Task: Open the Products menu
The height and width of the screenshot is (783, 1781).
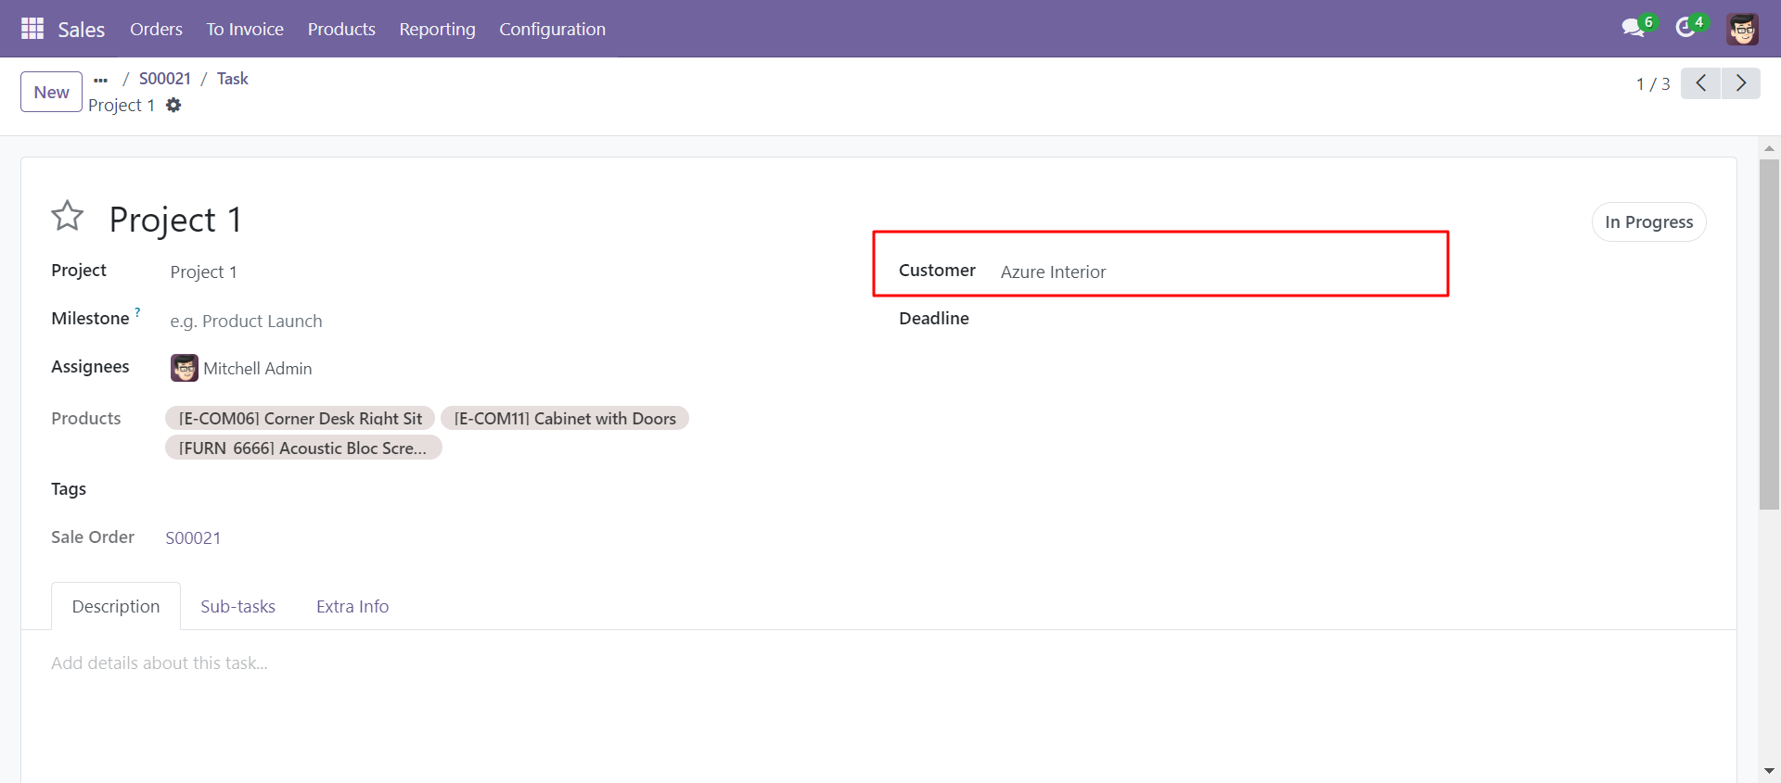Action: tap(341, 29)
